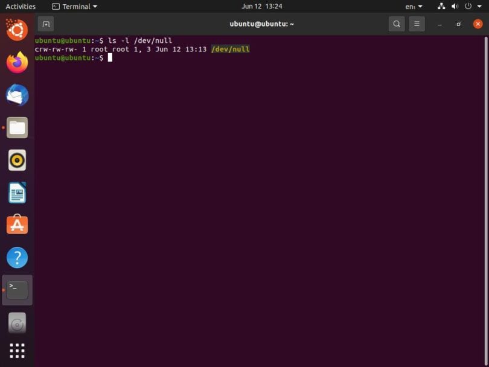The width and height of the screenshot is (489, 367).
Task: Open LibreOffice Writer from the dock
Action: [x=16, y=193]
